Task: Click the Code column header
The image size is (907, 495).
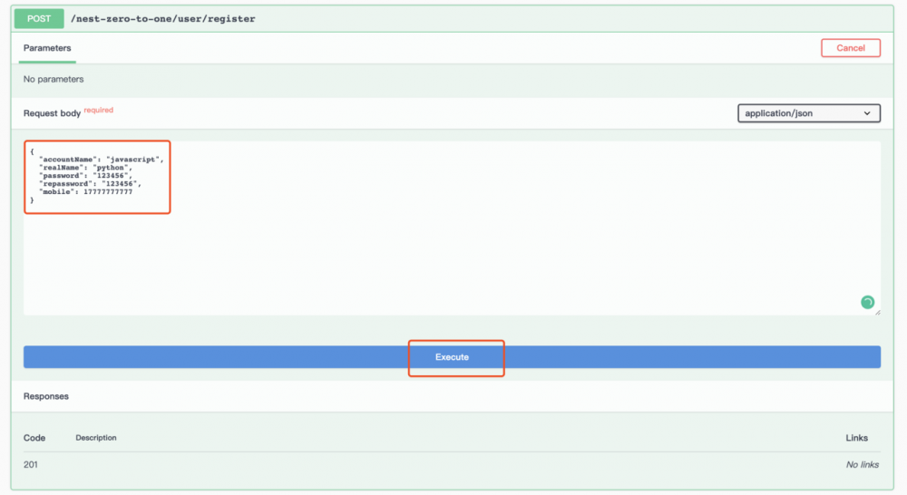Action: 34,438
